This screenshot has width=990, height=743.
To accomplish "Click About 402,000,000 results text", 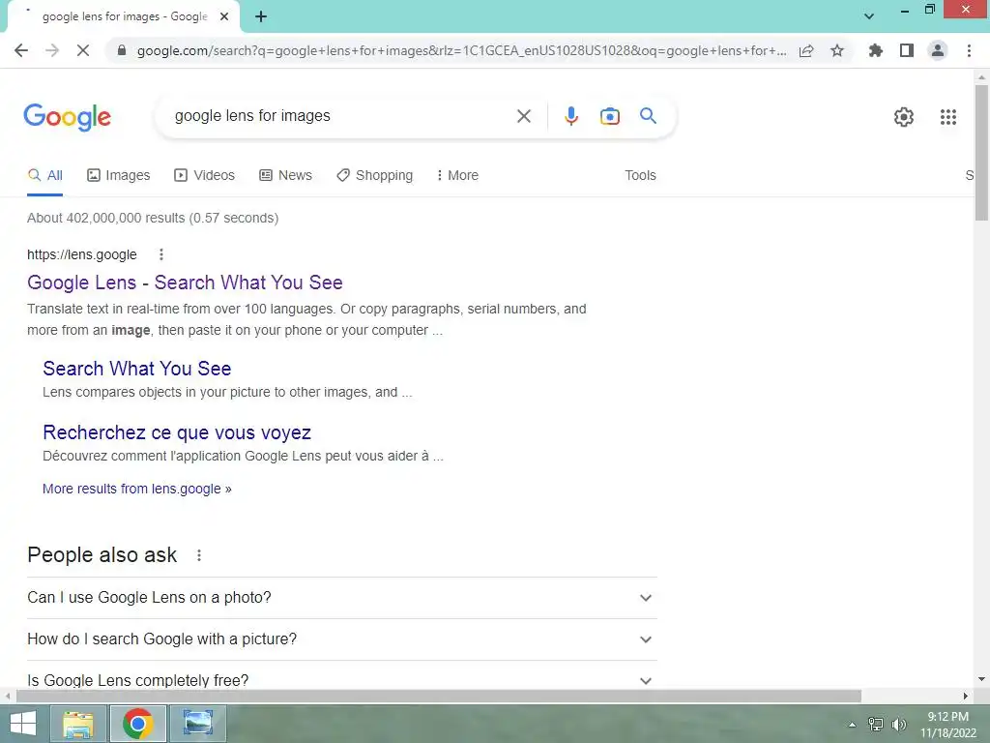I will [x=153, y=218].
